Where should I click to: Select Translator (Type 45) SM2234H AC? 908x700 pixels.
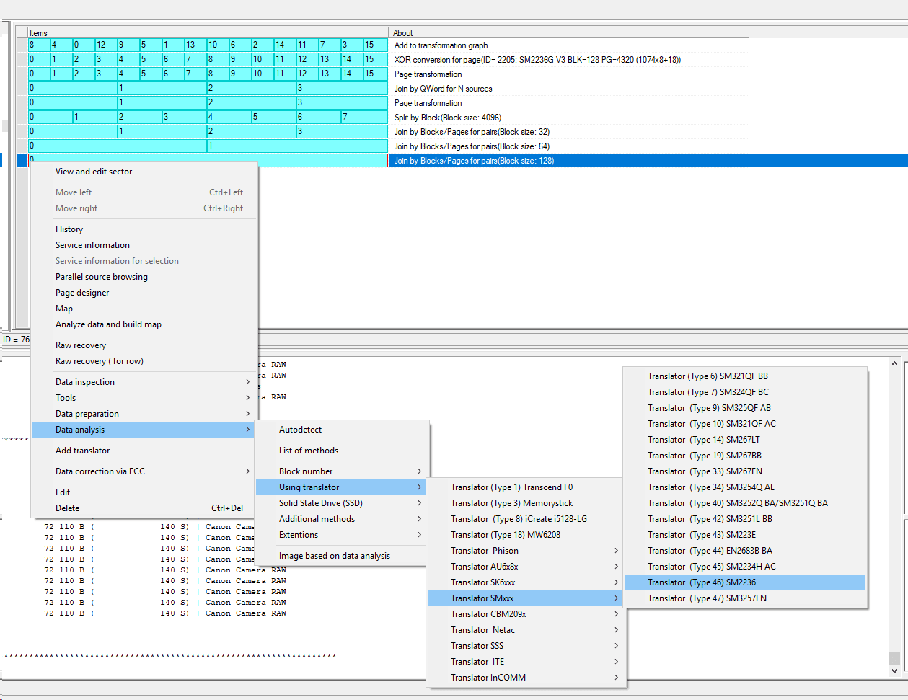click(745, 567)
